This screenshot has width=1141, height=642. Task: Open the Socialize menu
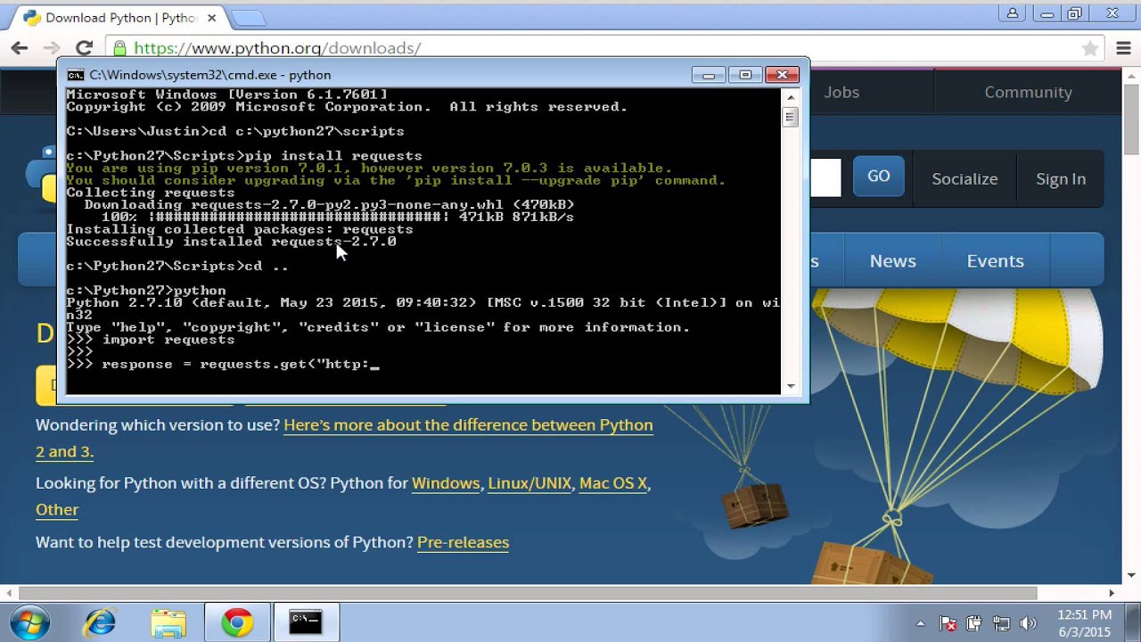(x=965, y=179)
